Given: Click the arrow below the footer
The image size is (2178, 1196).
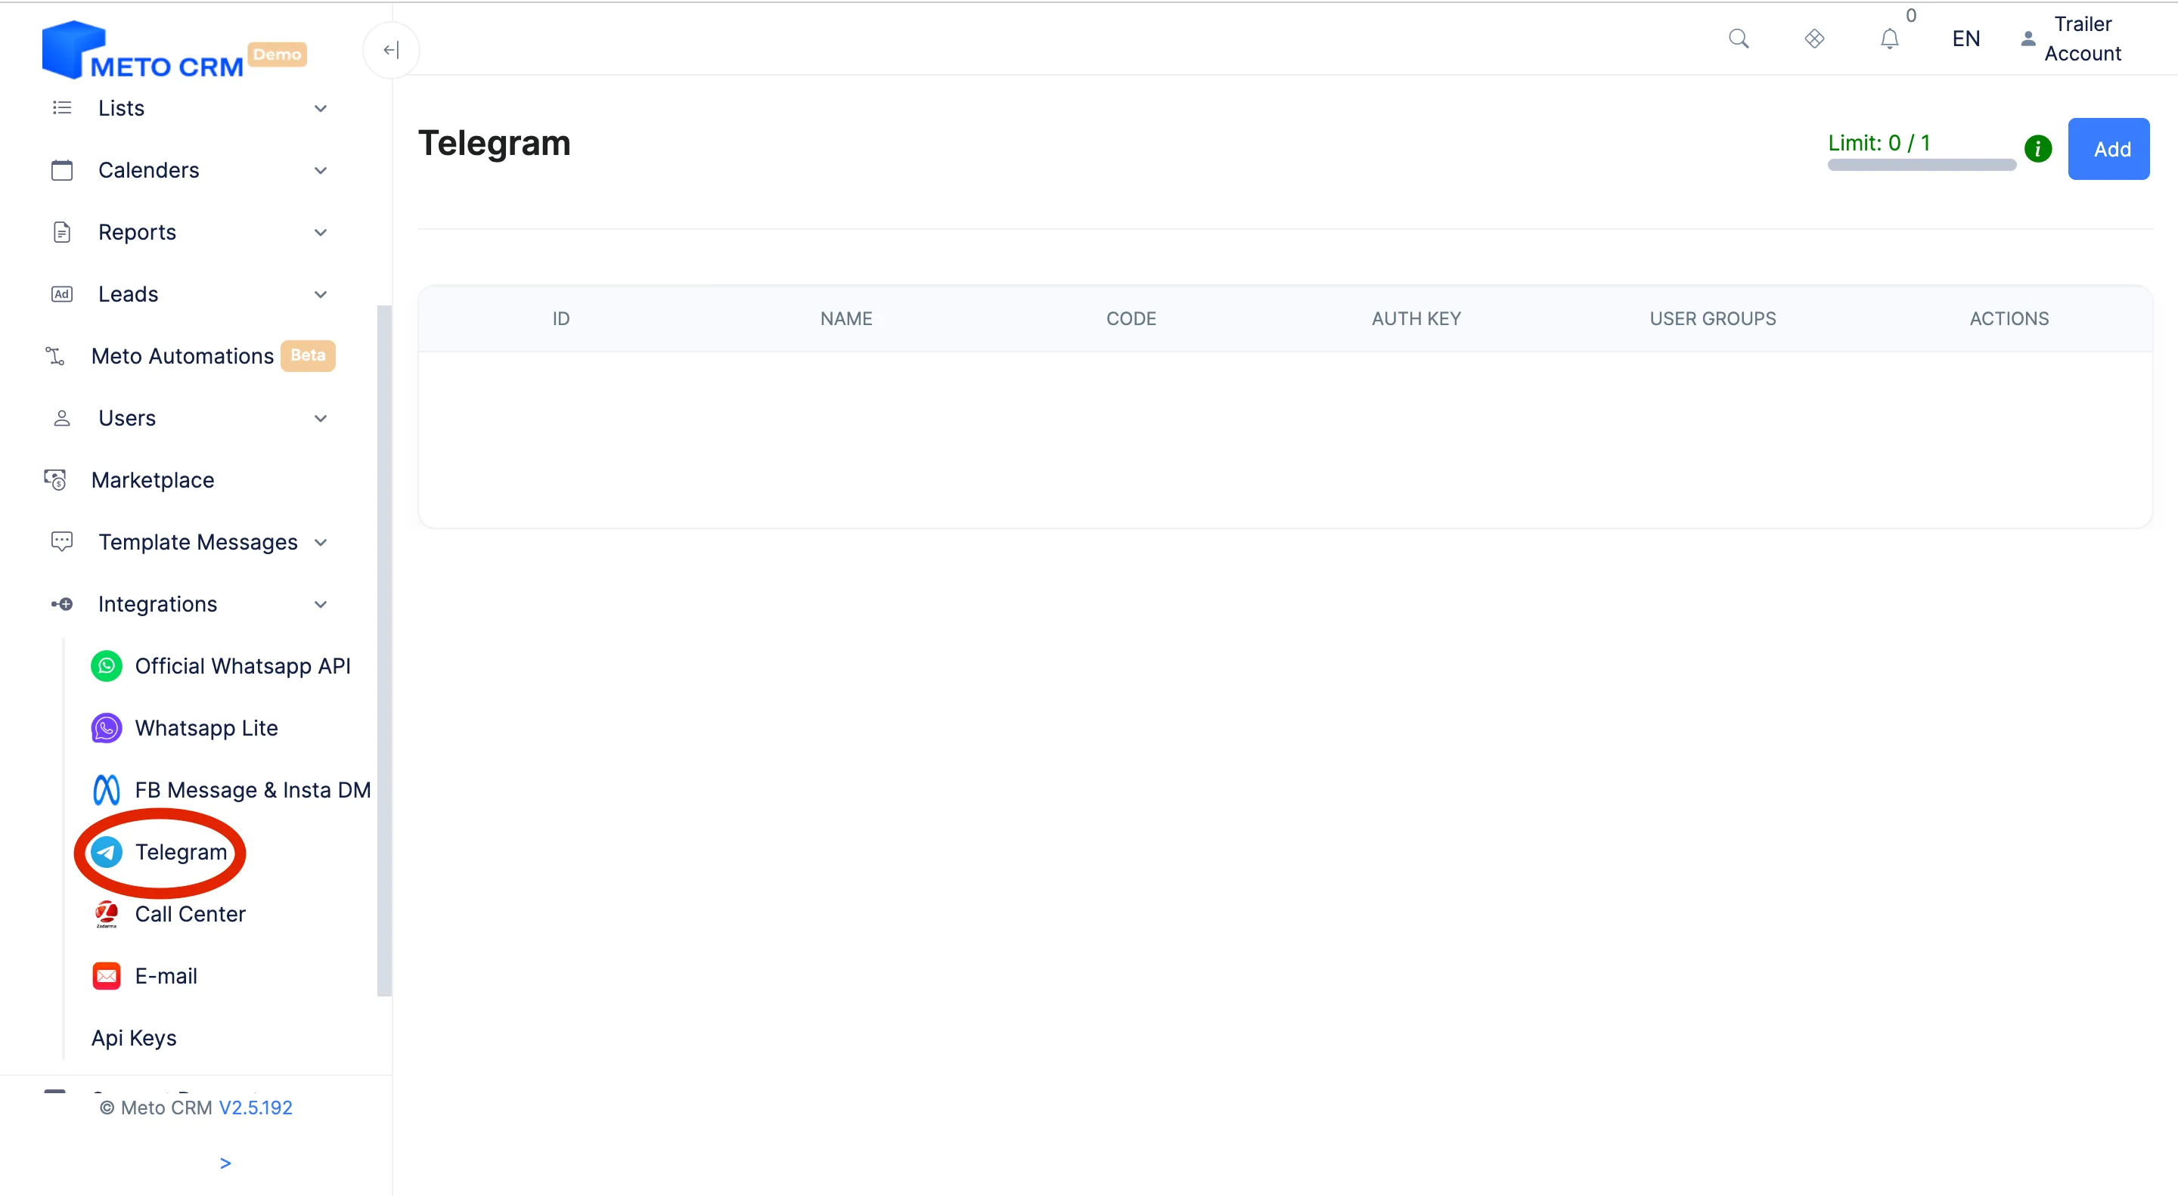Looking at the screenshot, I should pos(225,1164).
